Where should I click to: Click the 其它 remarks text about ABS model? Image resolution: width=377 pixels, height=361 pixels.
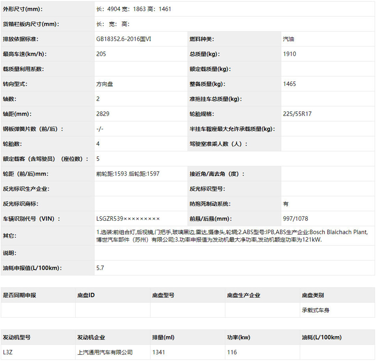pos(232,236)
